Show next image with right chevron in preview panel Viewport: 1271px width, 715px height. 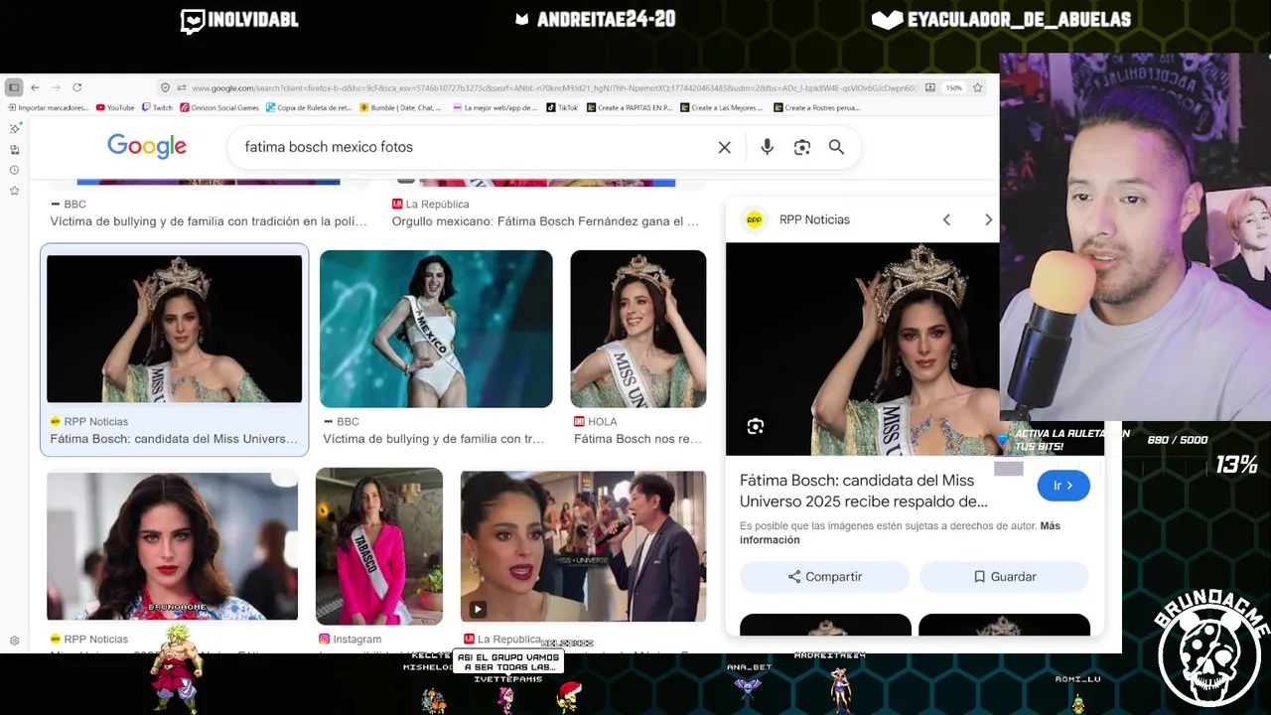(x=988, y=219)
